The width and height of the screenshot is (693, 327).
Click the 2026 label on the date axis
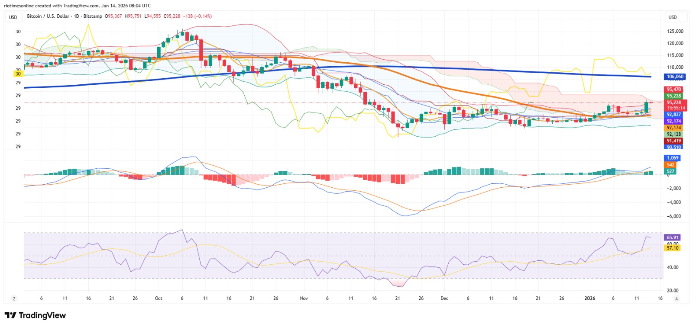tap(589, 298)
